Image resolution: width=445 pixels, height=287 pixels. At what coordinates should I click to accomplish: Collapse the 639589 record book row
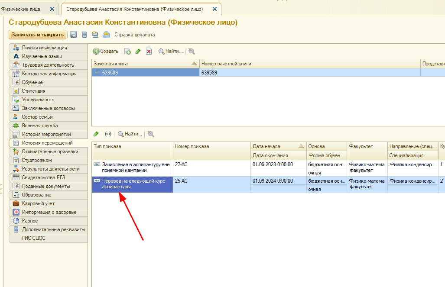click(97, 73)
